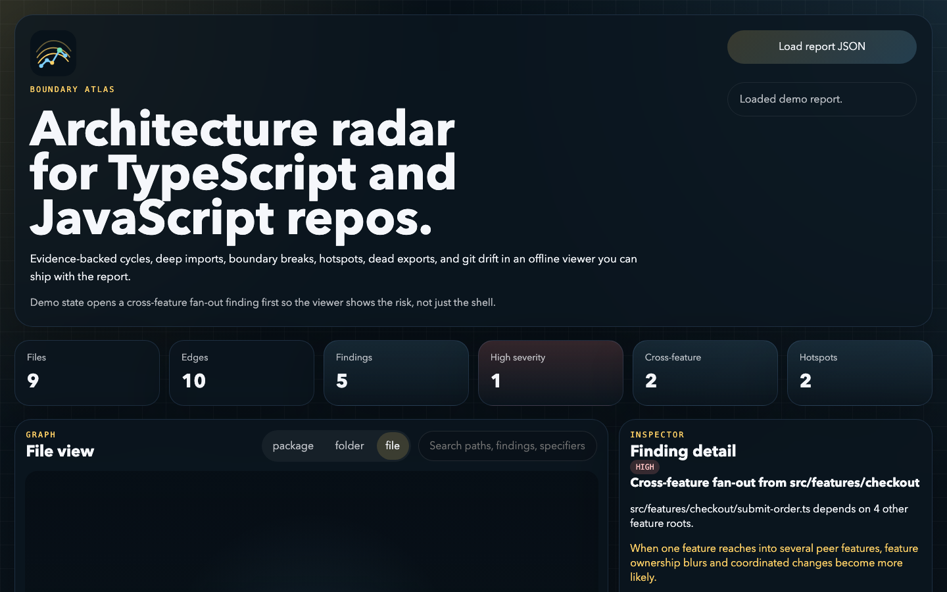Select the Cross-feature stat card

pos(705,372)
